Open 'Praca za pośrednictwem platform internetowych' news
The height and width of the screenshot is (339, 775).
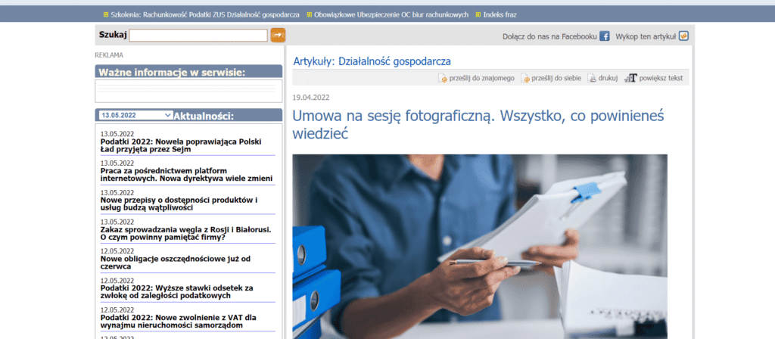click(x=186, y=174)
